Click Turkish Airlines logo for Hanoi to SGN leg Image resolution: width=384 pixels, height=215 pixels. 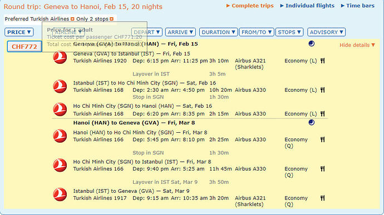point(60,136)
